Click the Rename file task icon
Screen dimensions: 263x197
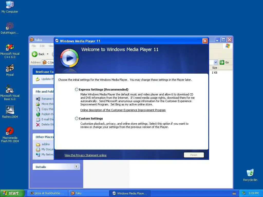point(38,99)
